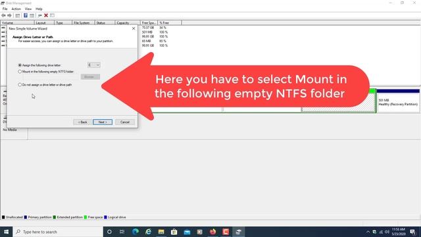Cancel the New Simple Volume Wizard
This screenshot has width=421, height=237.
point(125,122)
